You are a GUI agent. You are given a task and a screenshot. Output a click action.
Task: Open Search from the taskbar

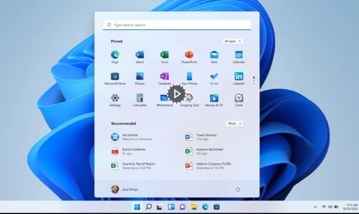click(x=148, y=207)
